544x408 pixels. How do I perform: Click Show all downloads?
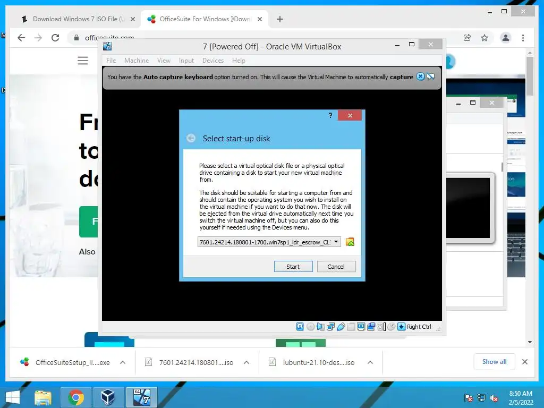tap(495, 362)
